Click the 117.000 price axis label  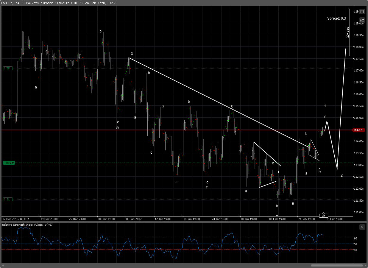point(358,71)
